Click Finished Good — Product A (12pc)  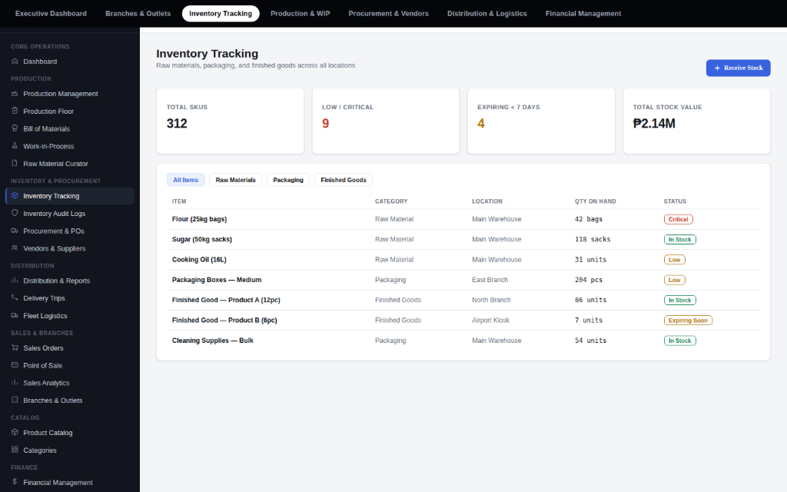click(226, 300)
